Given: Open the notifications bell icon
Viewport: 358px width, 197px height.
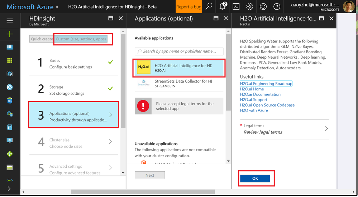Looking at the screenshot, I should pyautogui.click(x=223, y=6).
